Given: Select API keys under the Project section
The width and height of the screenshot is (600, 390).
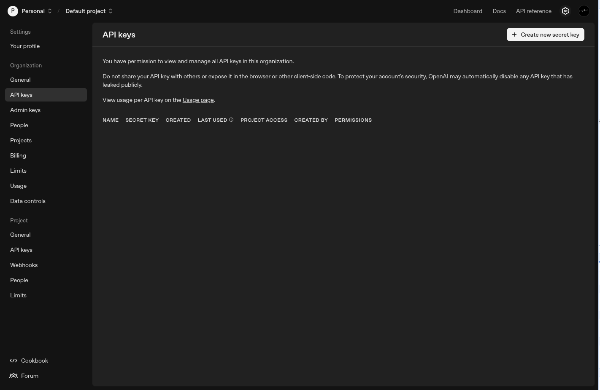Looking at the screenshot, I should 46,250.
